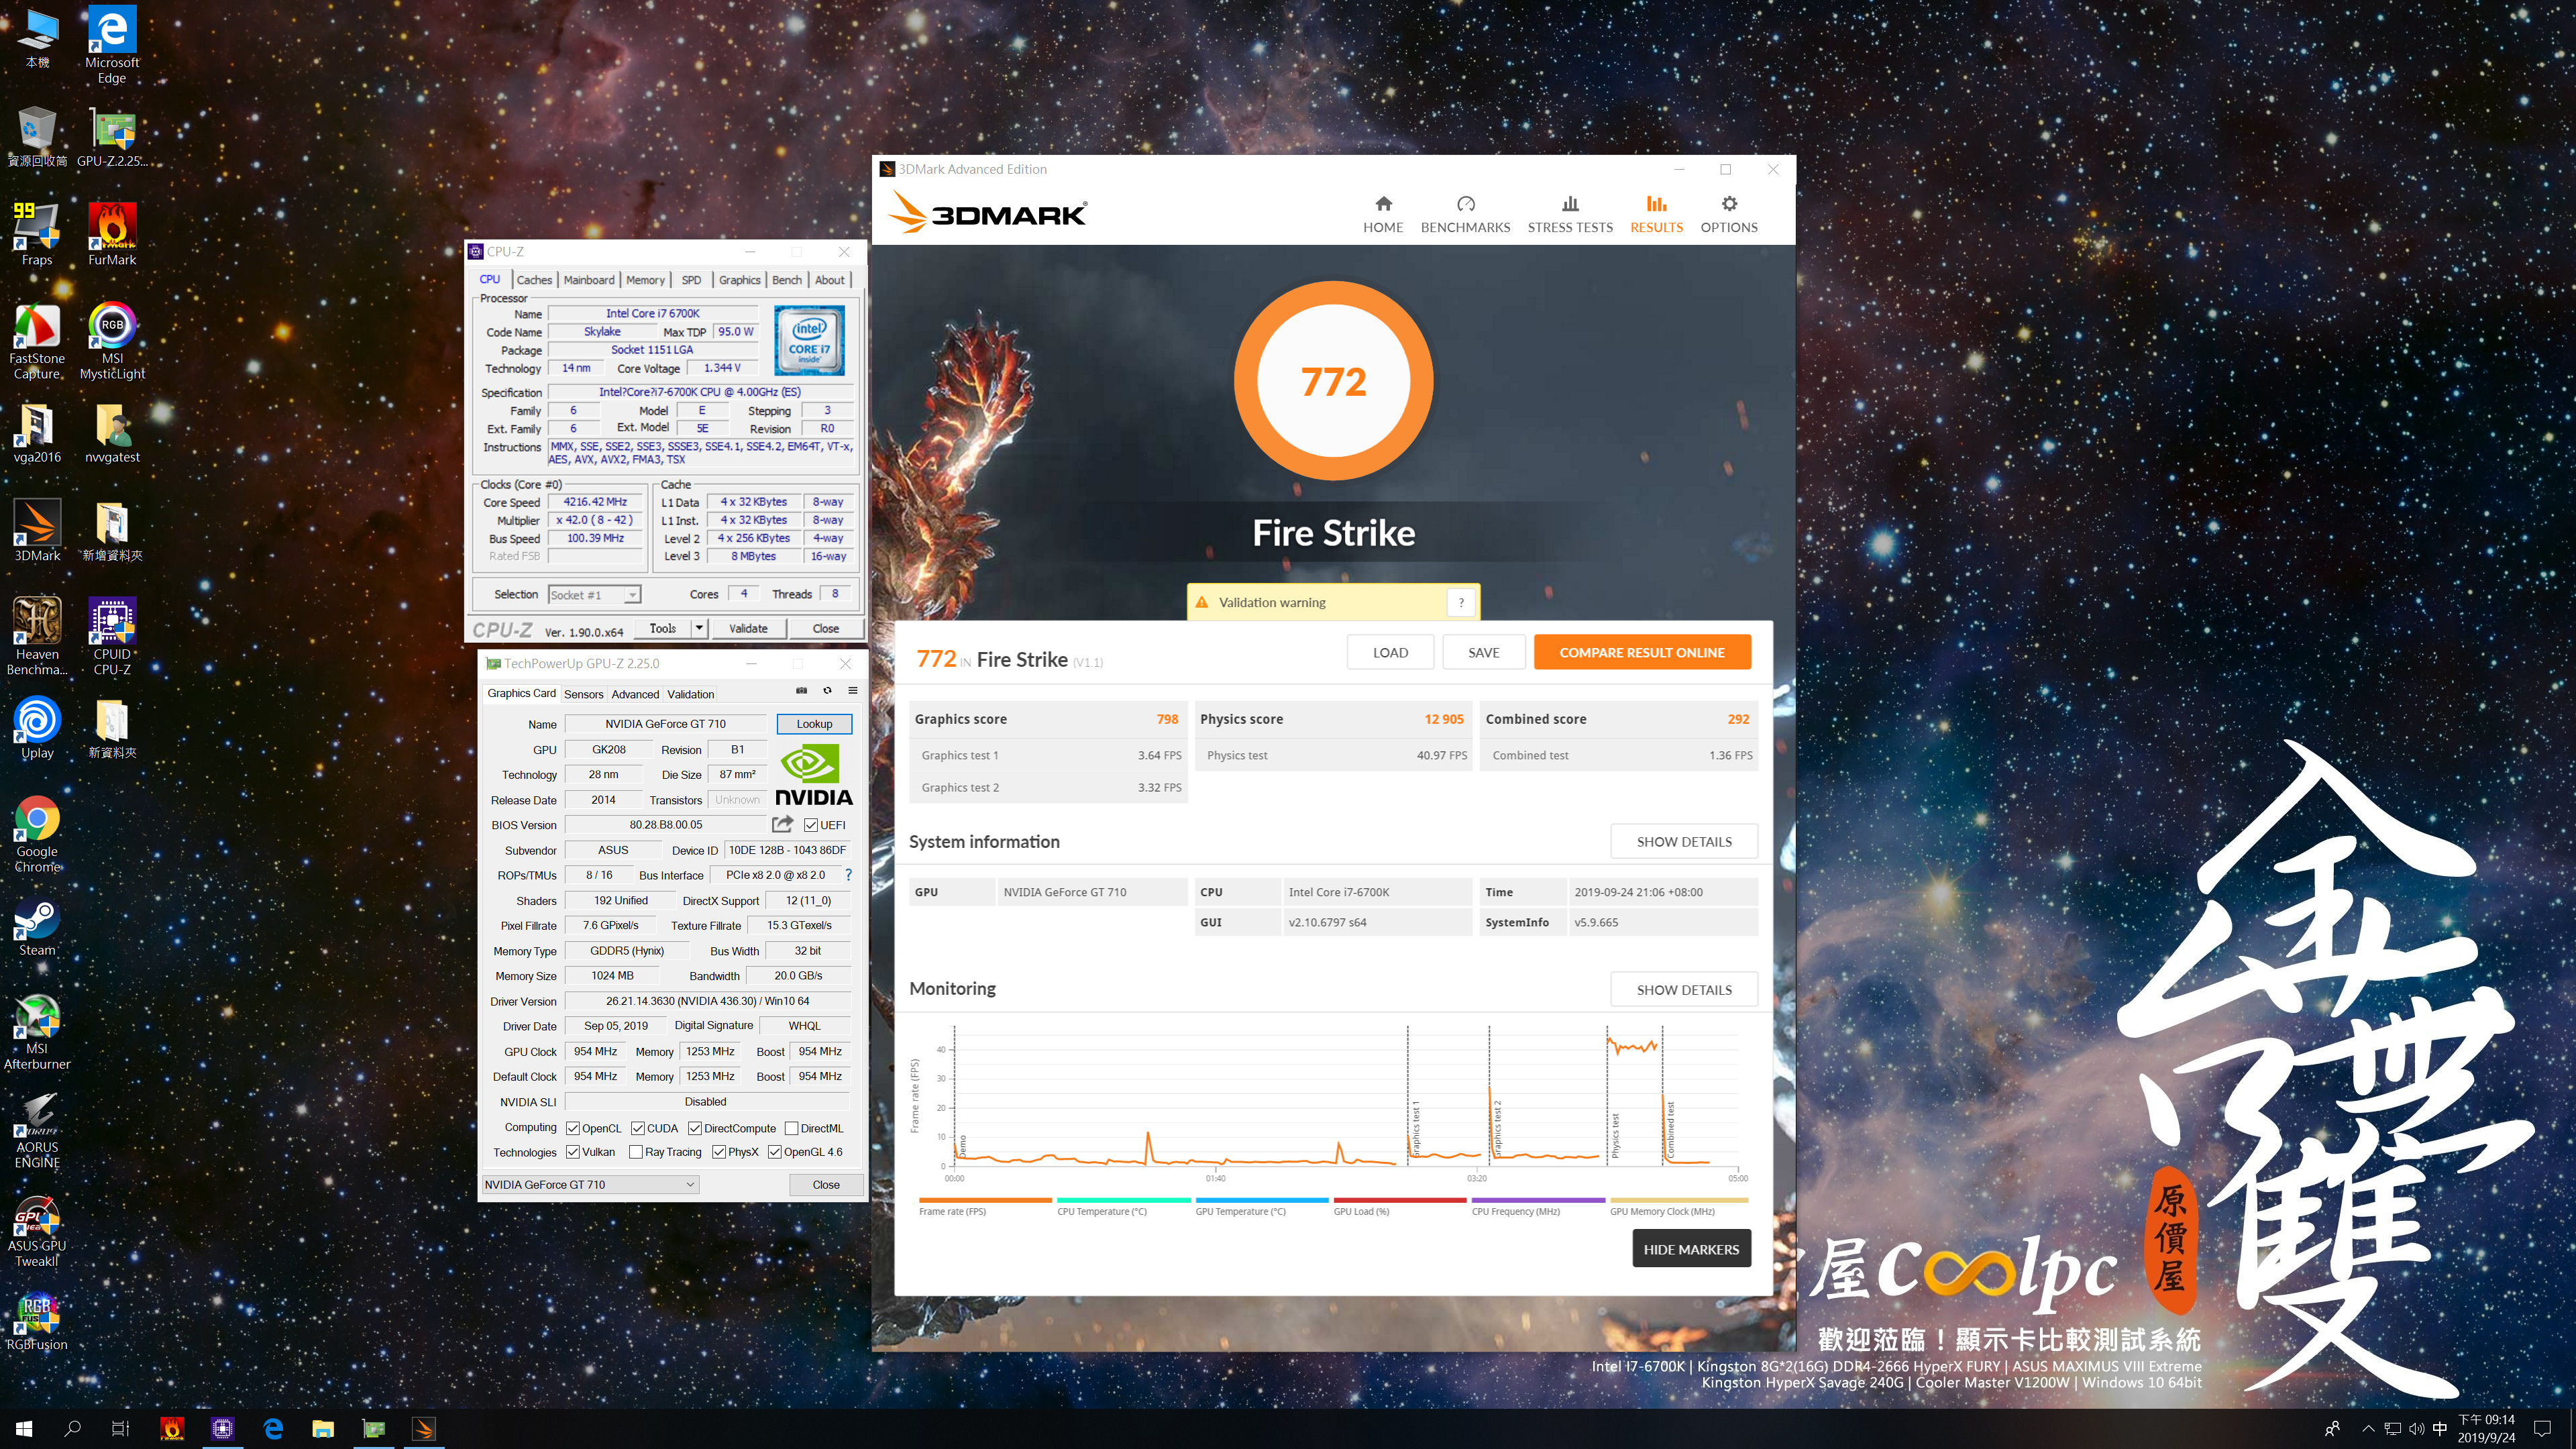Select CPUID CPU-Z desktop icon
The width and height of the screenshot is (2576, 1449).
pos(112,636)
